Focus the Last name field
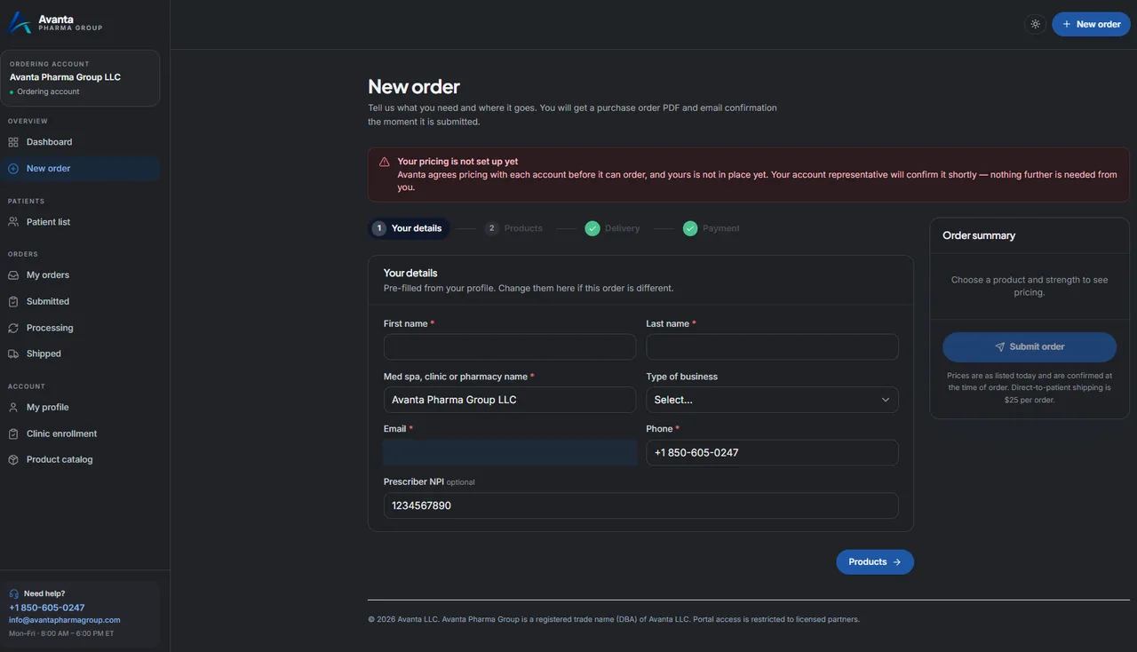The image size is (1137, 652). pos(772,347)
